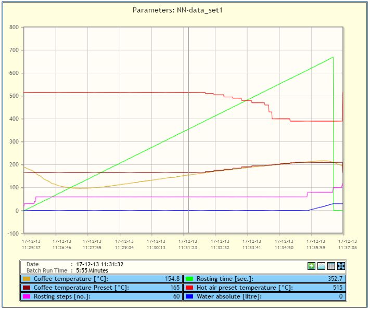Click the chart title Parameters: NN-data_set1
The width and height of the screenshot is (370, 311).
pos(177,10)
